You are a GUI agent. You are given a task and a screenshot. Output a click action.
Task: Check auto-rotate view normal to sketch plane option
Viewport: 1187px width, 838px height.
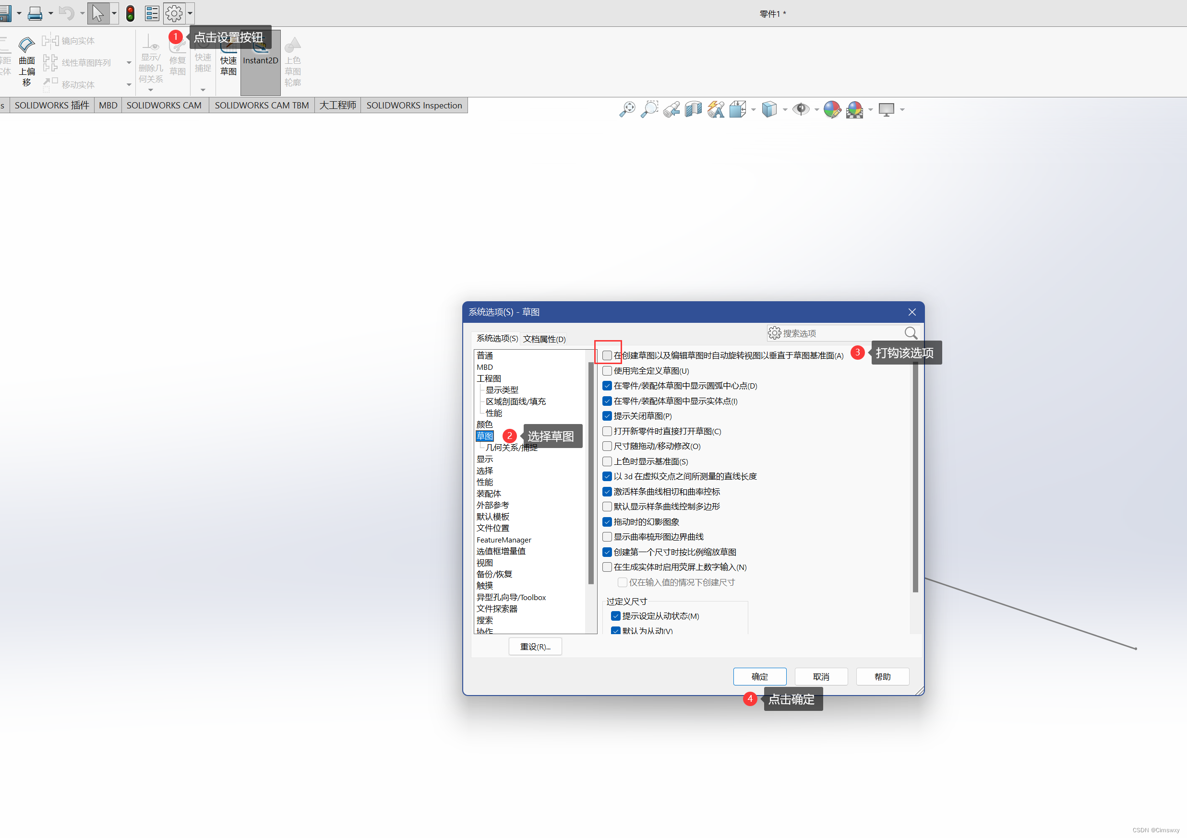[x=607, y=355]
